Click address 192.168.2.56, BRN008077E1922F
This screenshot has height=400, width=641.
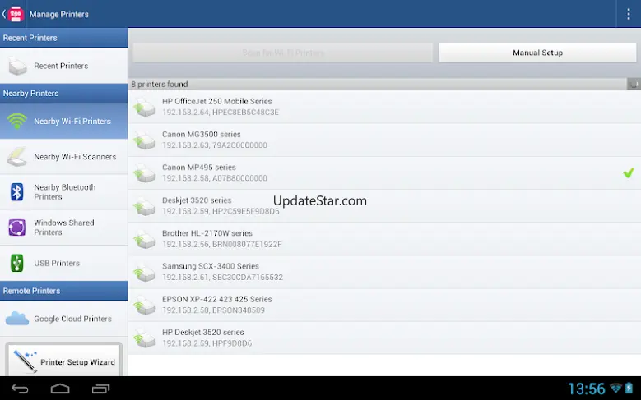point(222,245)
